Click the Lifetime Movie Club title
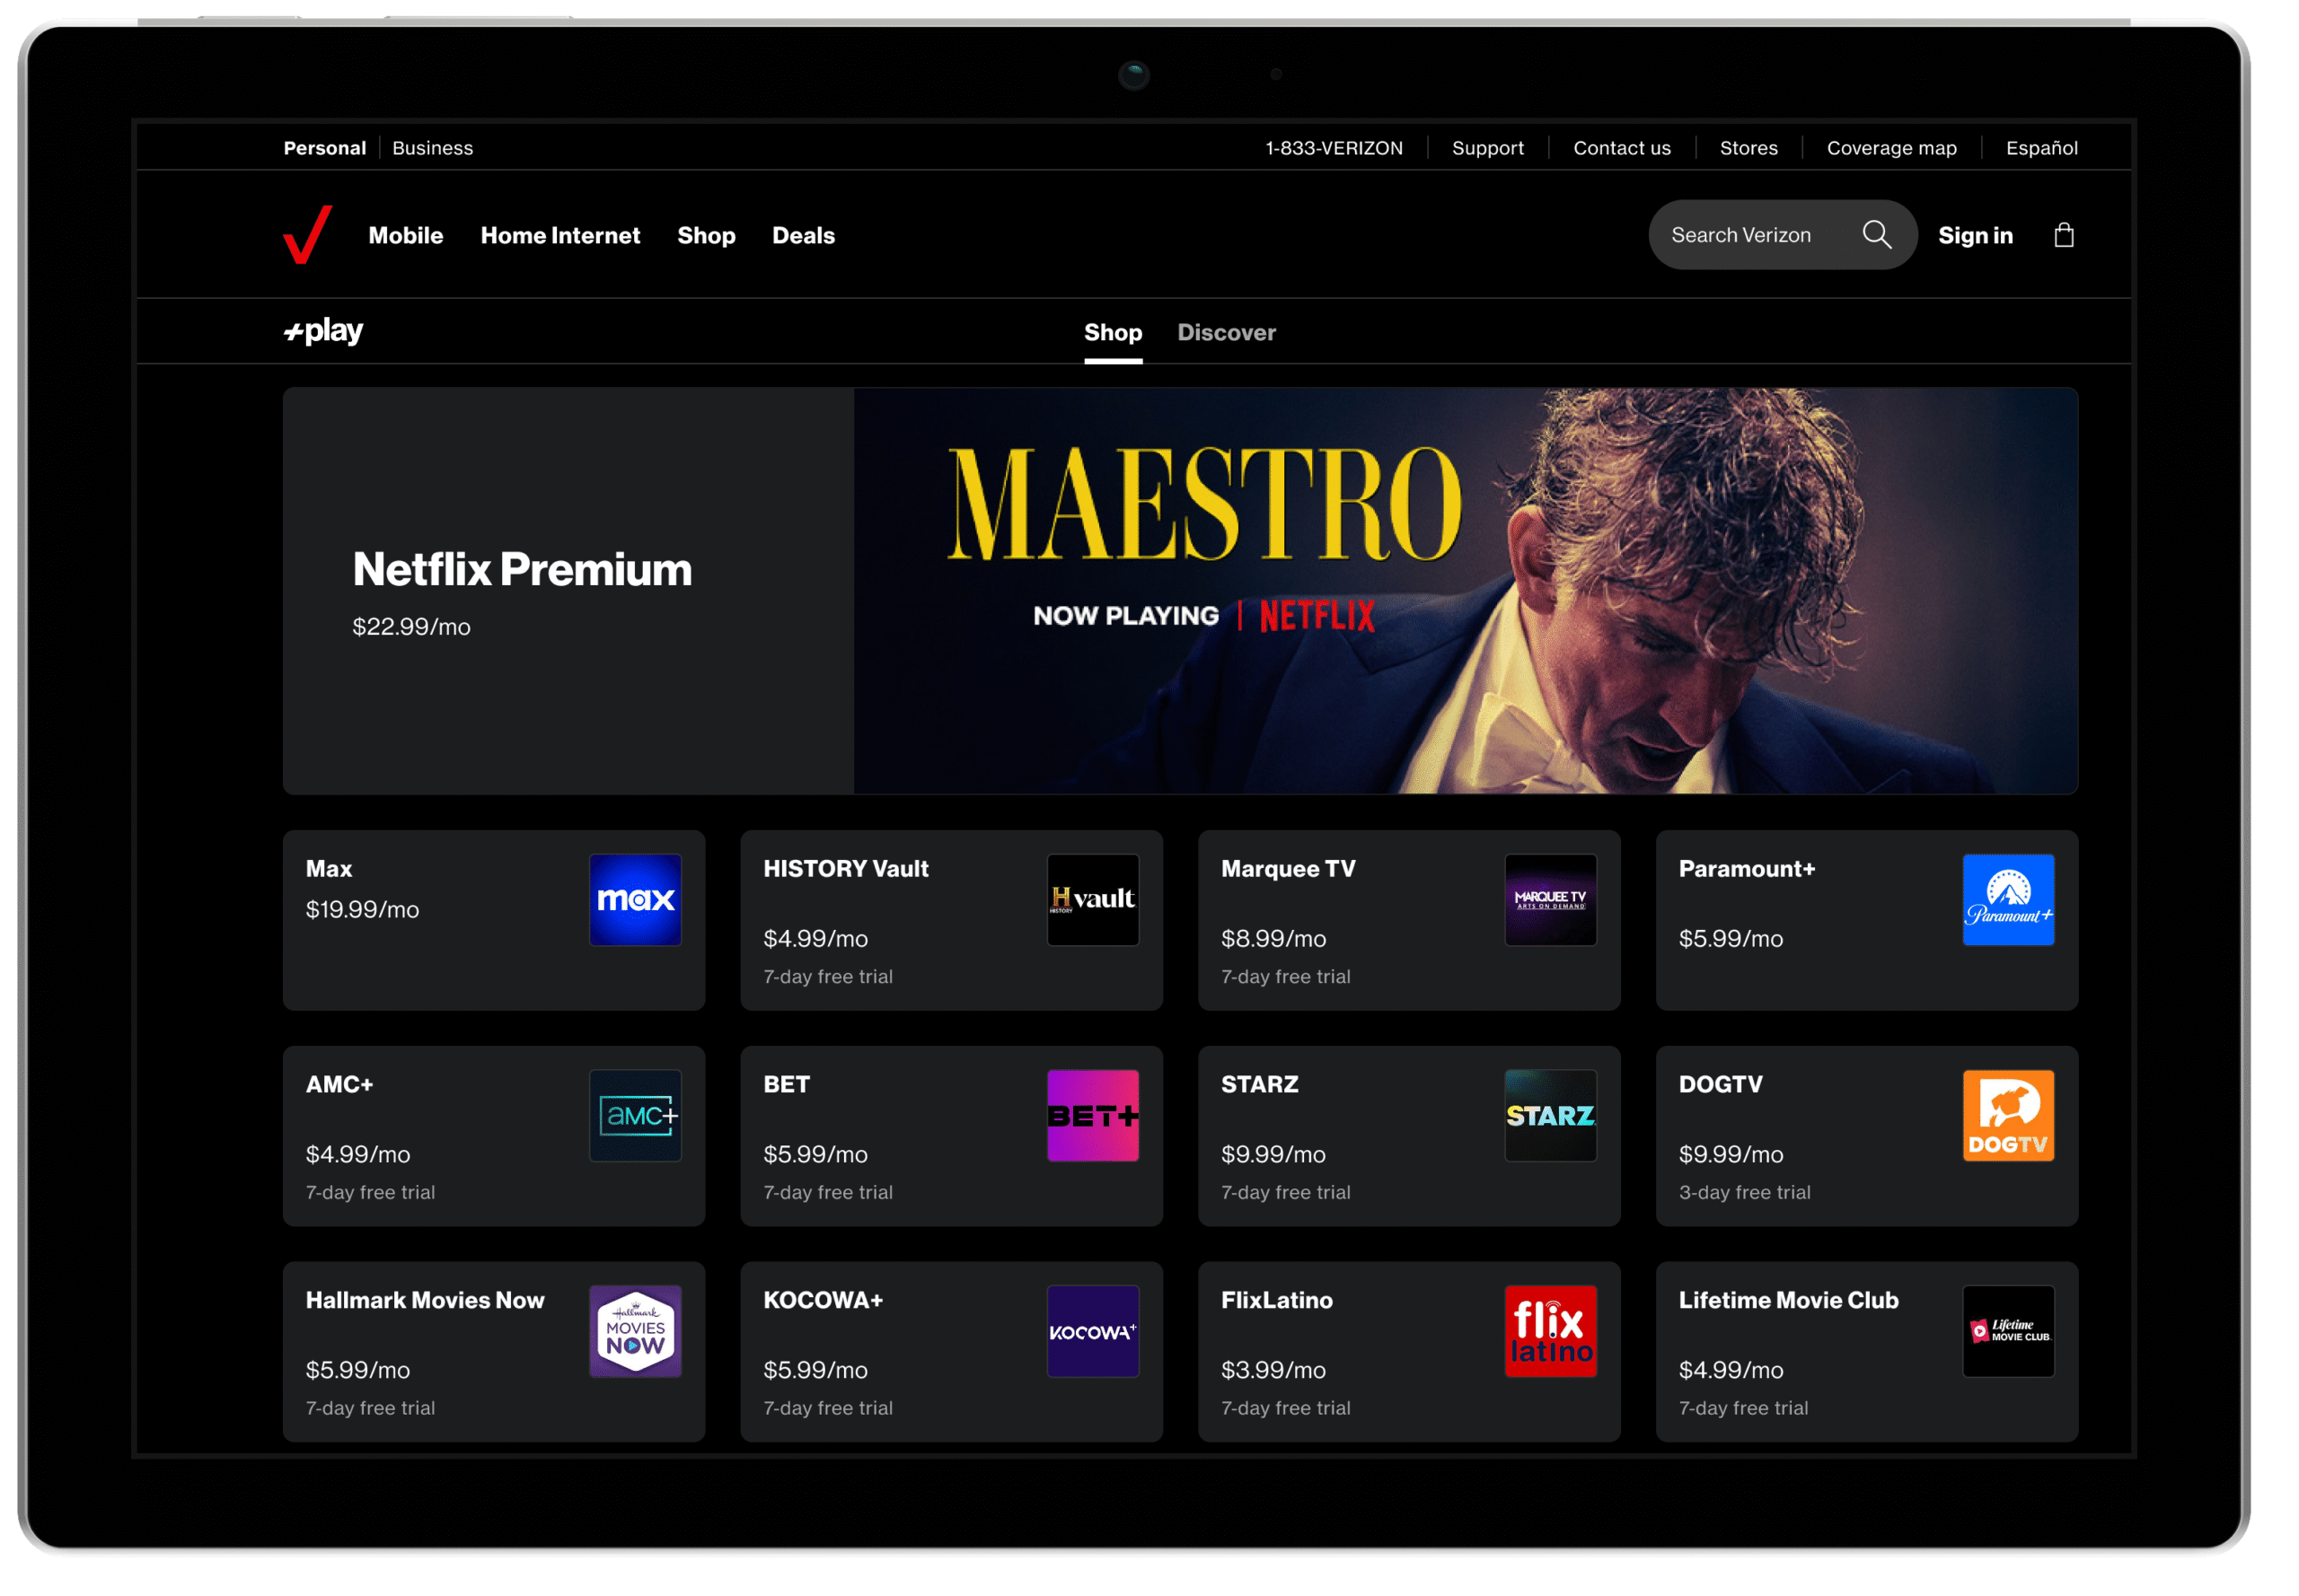 pyautogui.click(x=1788, y=1300)
